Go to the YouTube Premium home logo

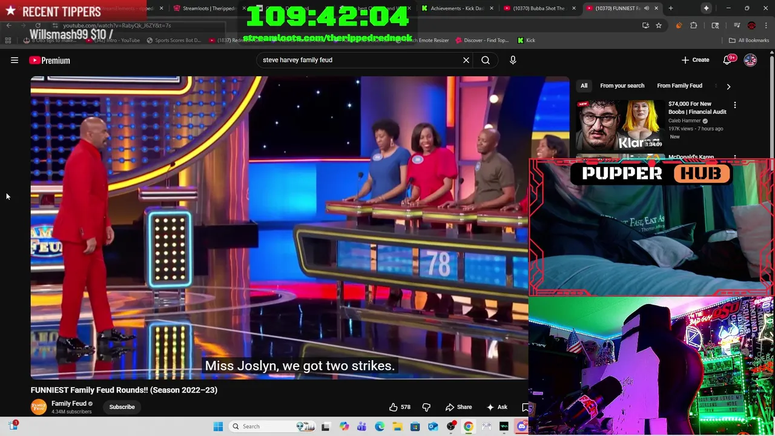49,60
